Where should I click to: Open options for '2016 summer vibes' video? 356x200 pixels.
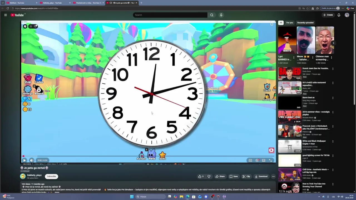pos(333,112)
